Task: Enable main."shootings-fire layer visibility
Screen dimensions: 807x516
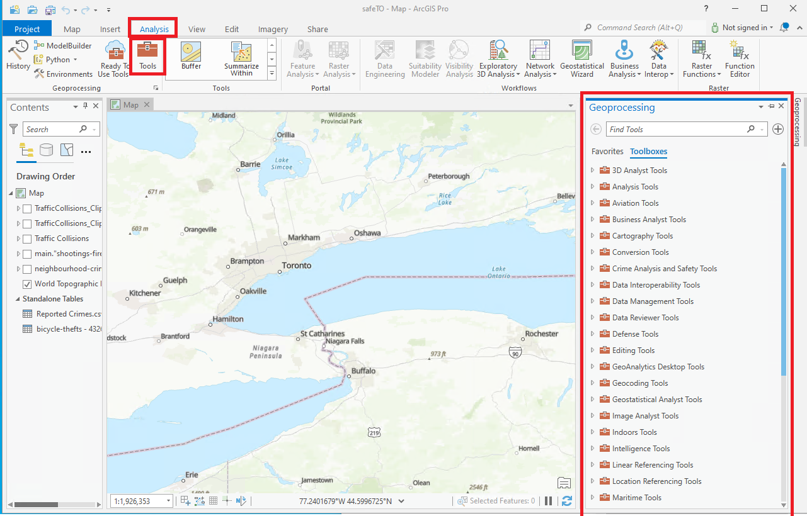Action: coord(27,254)
